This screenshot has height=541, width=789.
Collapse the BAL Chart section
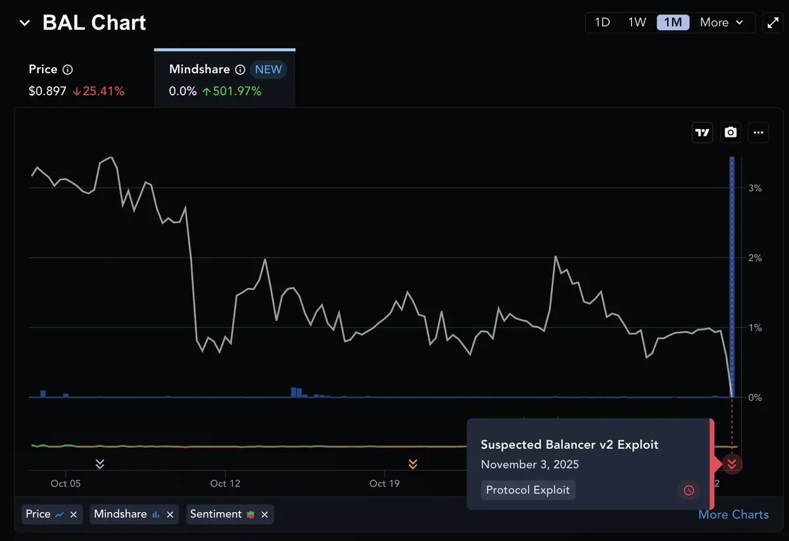(x=25, y=23)
